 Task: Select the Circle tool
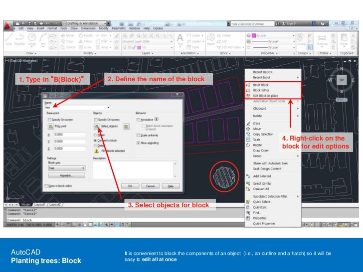click(32, 39)
